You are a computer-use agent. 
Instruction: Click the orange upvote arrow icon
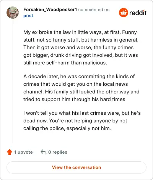point(10,152)
